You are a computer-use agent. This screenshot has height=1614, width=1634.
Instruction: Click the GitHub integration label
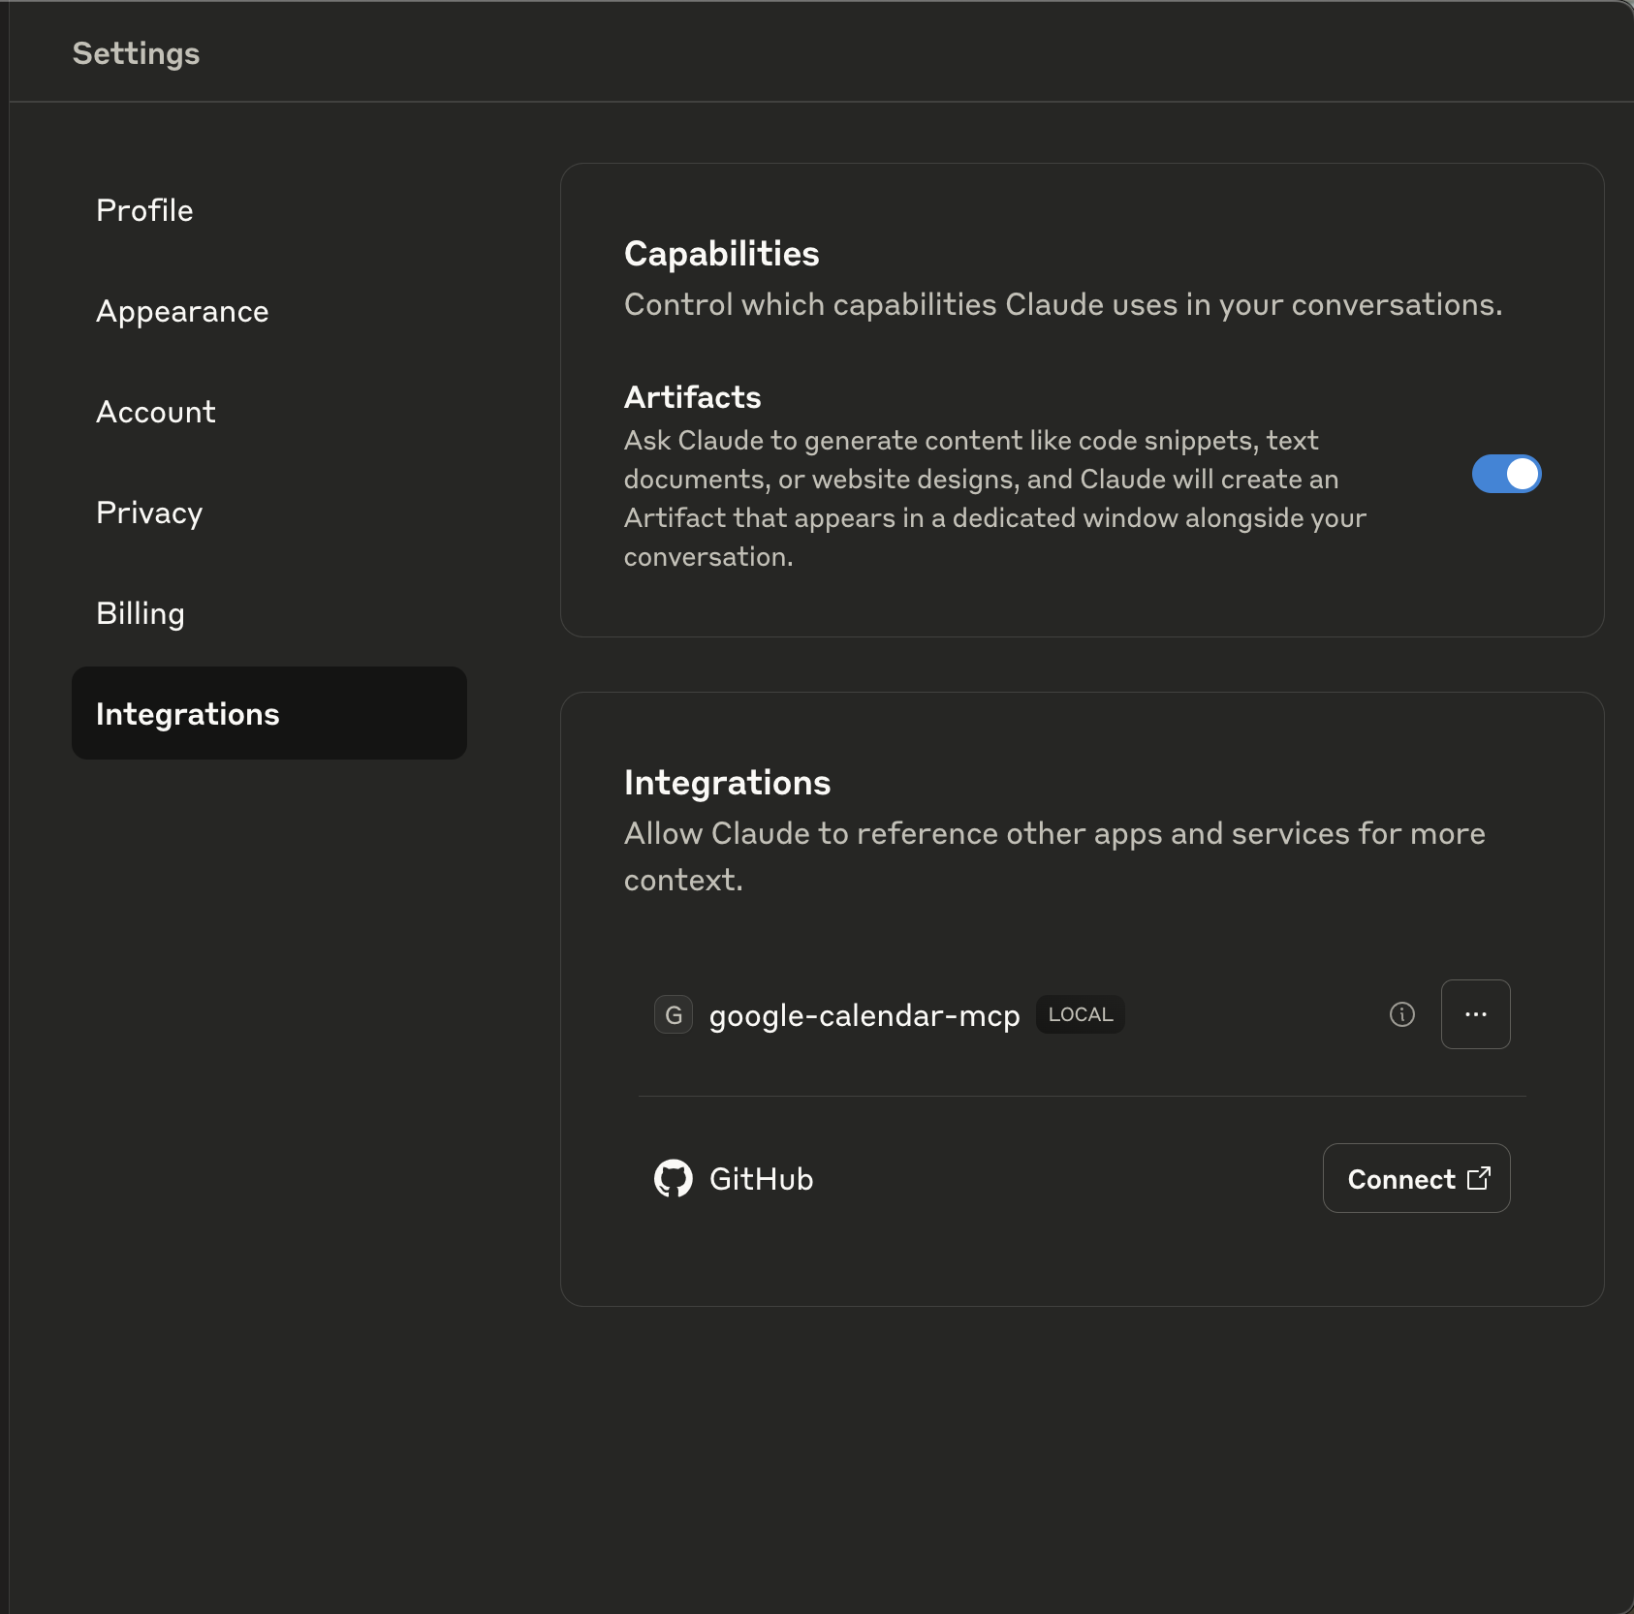[761, 1178]
